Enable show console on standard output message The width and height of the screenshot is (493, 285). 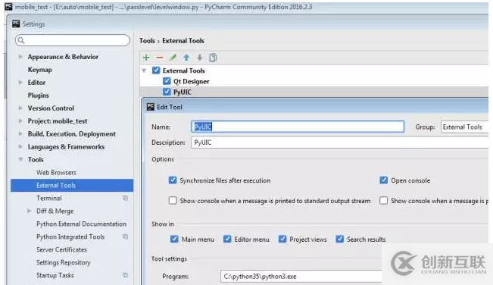point(173,200)
